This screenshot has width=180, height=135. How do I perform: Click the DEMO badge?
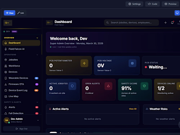point(14,32)
